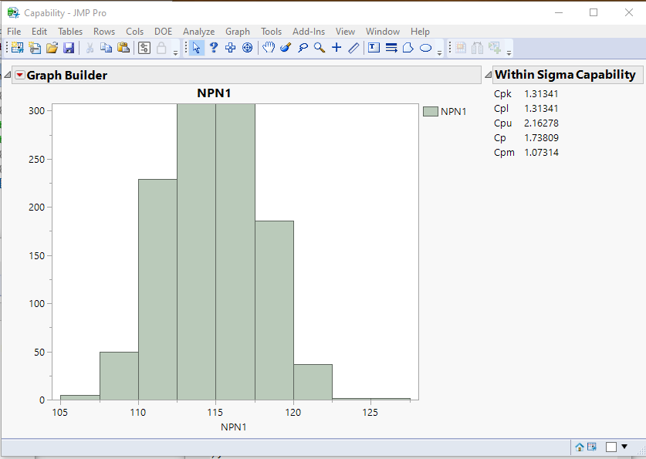Select the Grabber hand tool
The width and height of the screenshot is (646, 459).
269,48
